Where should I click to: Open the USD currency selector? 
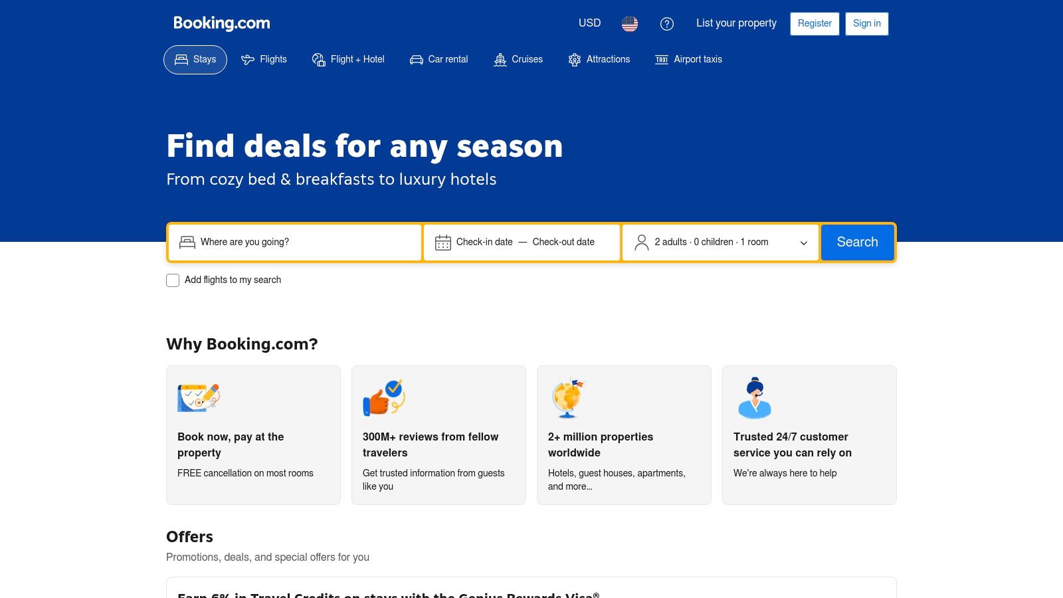click(589, 23)
